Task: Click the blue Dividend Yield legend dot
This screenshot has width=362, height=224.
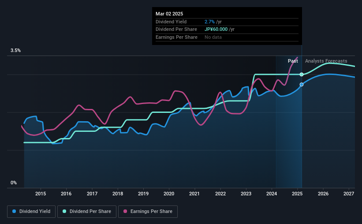Action: pyautogui.click(x=14, y=211)
